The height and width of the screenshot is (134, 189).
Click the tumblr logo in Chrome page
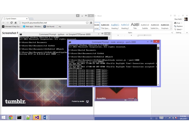pos(15,101)
